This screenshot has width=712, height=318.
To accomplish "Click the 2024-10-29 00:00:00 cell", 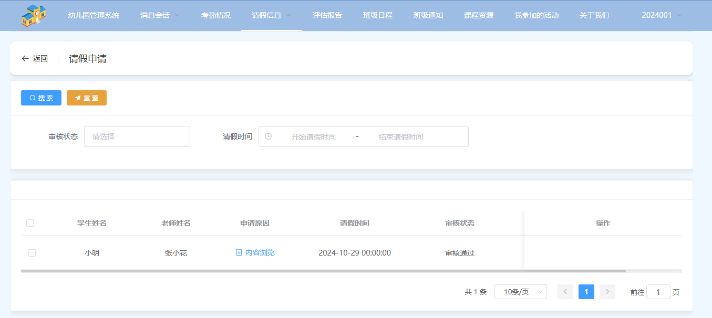I will point(355,253).
